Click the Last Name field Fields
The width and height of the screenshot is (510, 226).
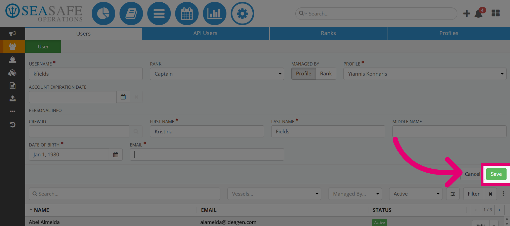[x=328, y=131]
